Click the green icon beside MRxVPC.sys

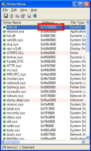[4, 74]
